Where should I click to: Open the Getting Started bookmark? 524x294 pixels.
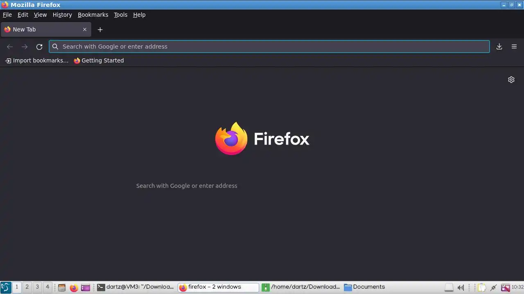pos(99,60)
